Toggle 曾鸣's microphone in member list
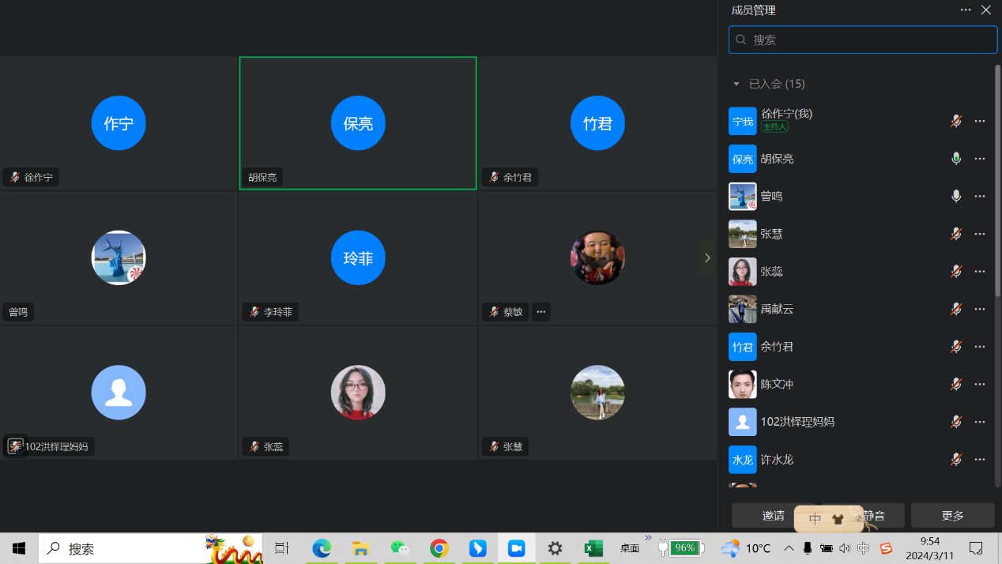This screenshot has height=564, width=1002. [x=956, y=196]
